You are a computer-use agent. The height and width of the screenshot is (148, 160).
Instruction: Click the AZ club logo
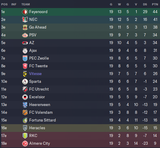25,43
